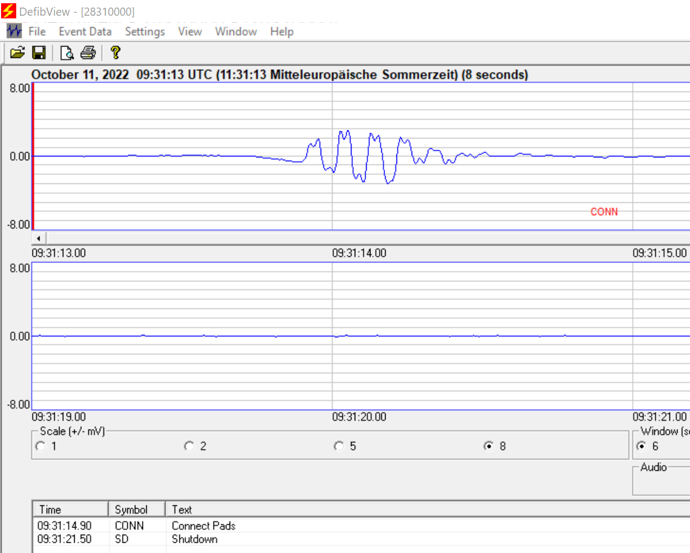Select the 5 mV scale option
Viewport: 690px width, 553px height.
click(339, 446)
